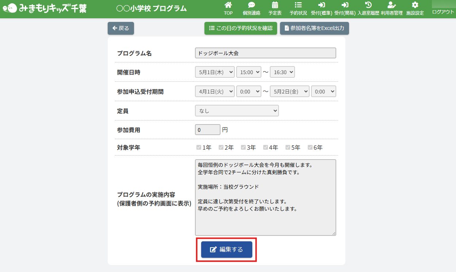
Task: Open 受付(簡易) sign-in icon
Action: (x=345, y=5)
